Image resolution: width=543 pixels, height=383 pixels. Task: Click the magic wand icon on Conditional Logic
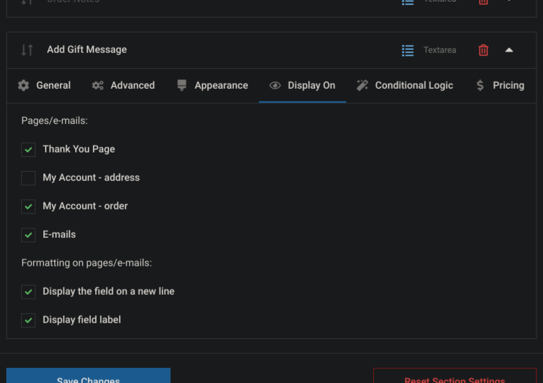point(362,85)
